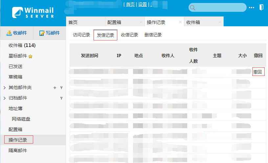The image size is (268, 163).
Task: Click 撤回 link in first row
Action: tap(258, 72)
